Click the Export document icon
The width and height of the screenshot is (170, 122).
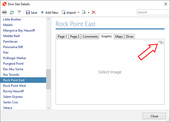click(x=84, y=12)
